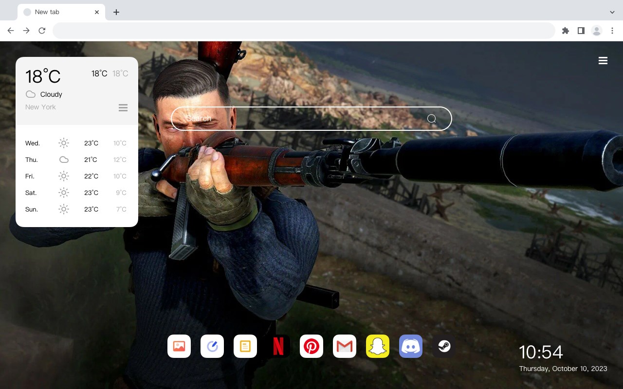
Task: Click the Thursday, October 10, 2023 date
Action: click(563, 369)
